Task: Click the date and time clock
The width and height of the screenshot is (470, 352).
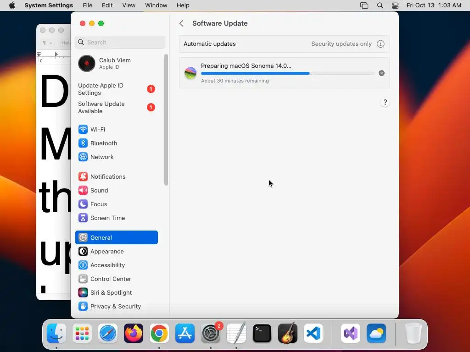Action: [x=434, y=5]
